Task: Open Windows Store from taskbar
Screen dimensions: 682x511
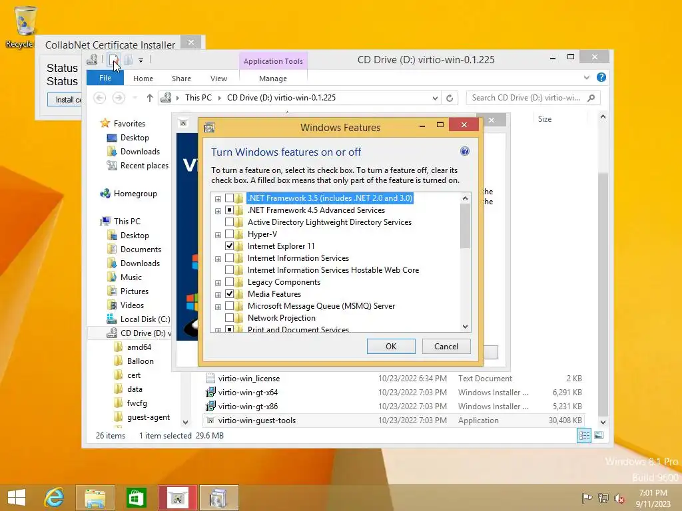Action: (136, 498)
